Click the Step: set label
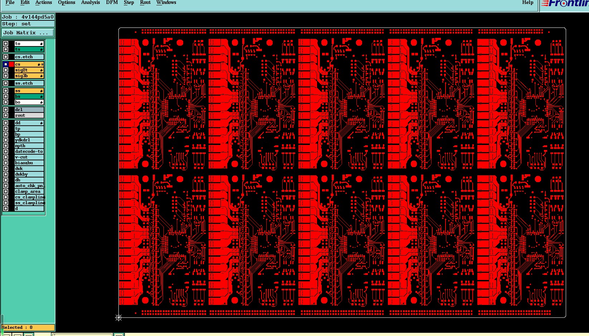This screenshot has width=589, height=336. (x=28, y=24)
